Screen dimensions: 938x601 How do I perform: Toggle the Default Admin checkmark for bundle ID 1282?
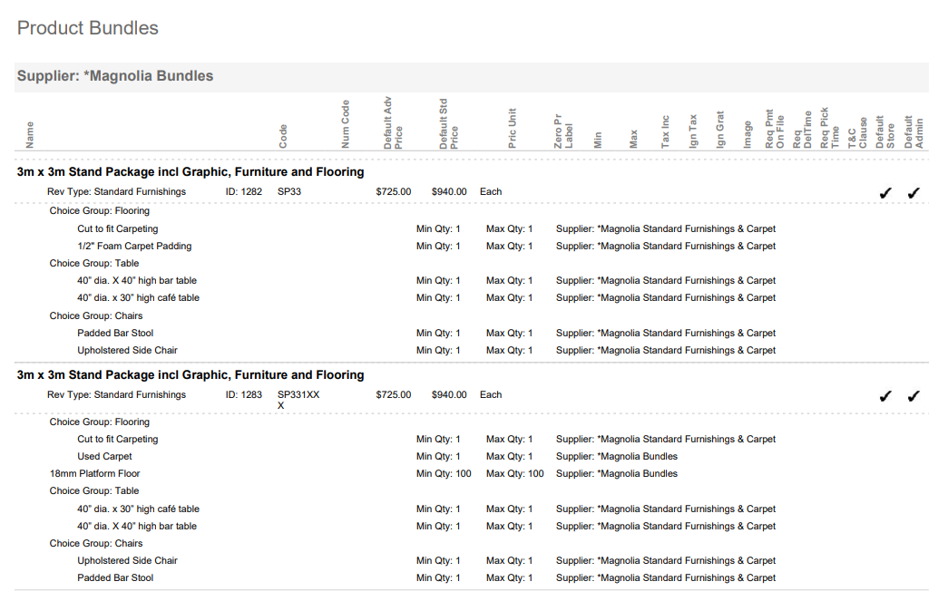pos(914,192)
